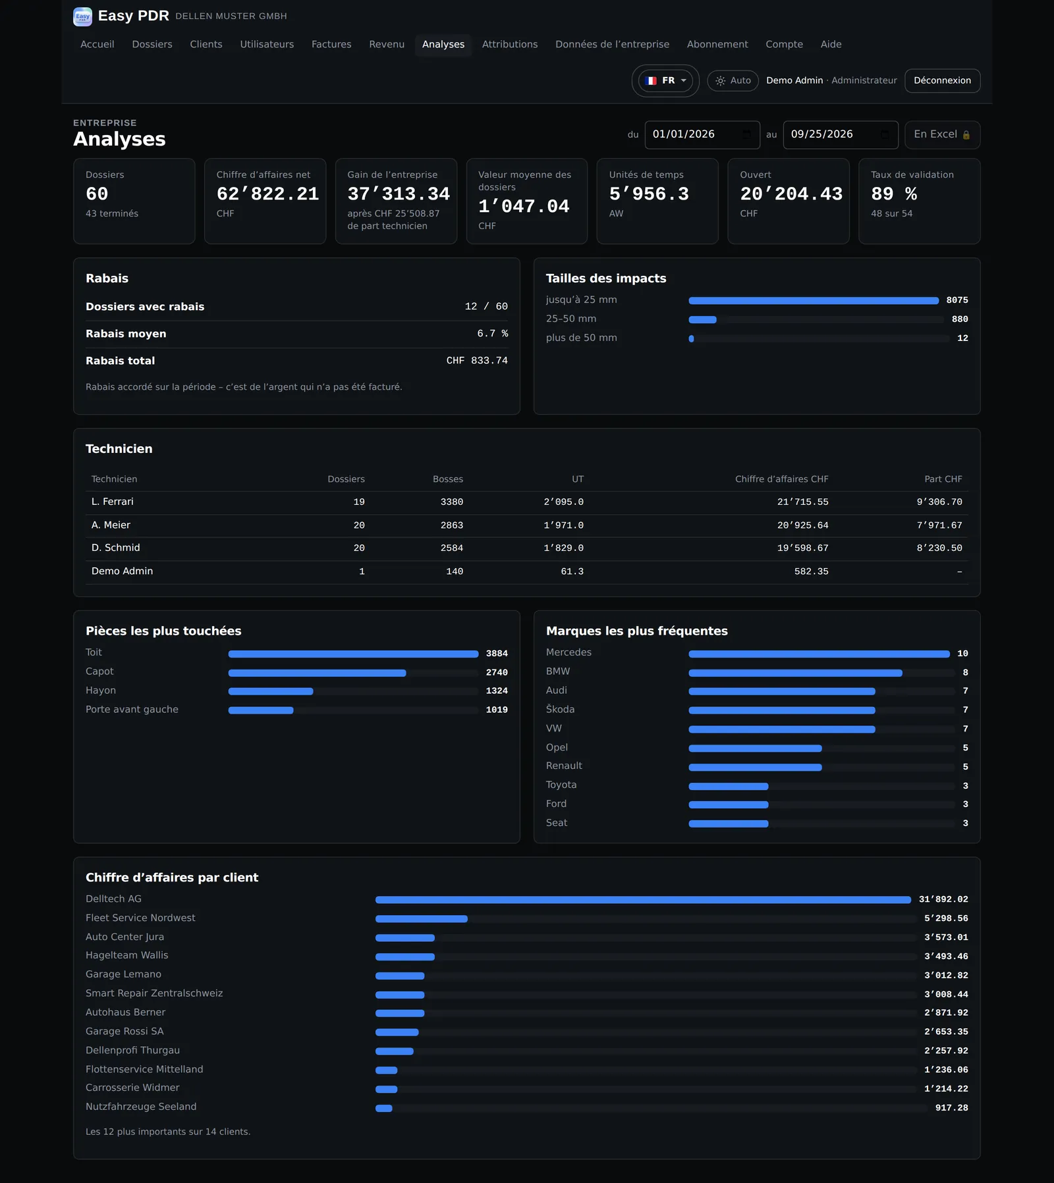Screen dimensions: 1054x1183
Task: Open the Compte tab
Action: pyautogui.click(x=784, y=44)
